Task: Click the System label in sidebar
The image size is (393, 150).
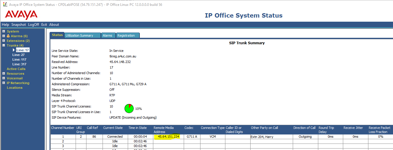Action: point(13,31)
